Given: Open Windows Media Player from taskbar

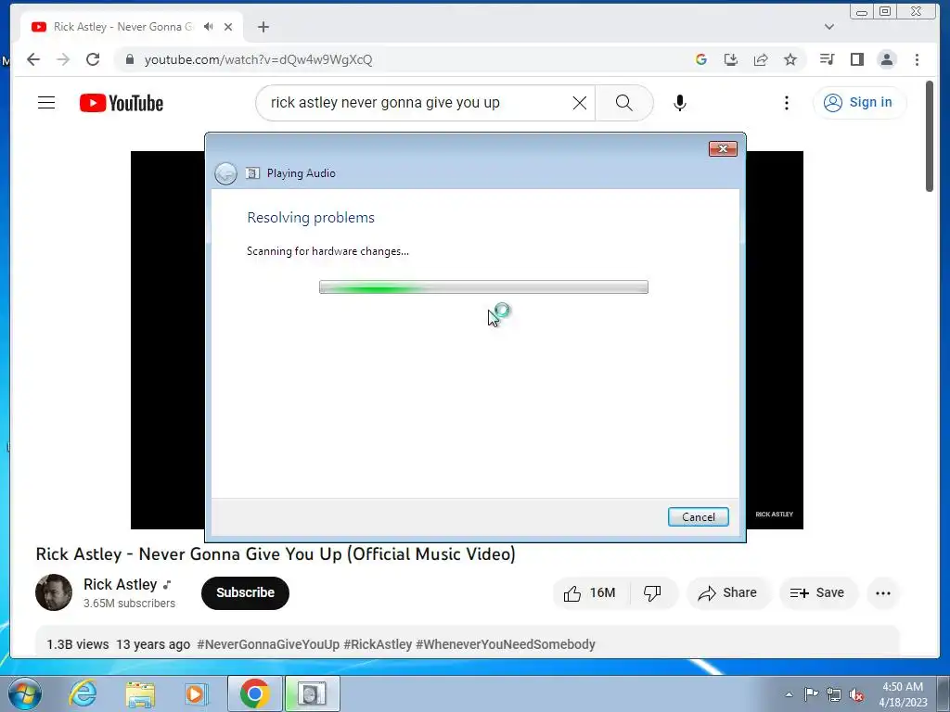Looking at the screenshot, I should click(197, 693).
